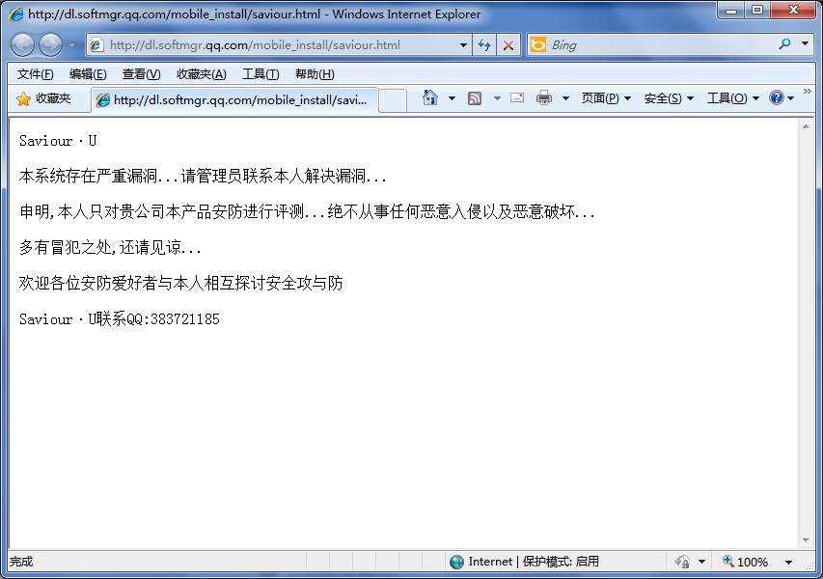Click the Home icon in command bar
The width and height of the screenshot is (823, 579).
[430, 98]
